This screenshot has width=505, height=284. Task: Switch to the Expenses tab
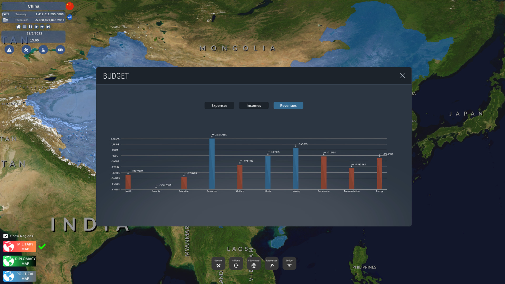(x=219, y=105)
